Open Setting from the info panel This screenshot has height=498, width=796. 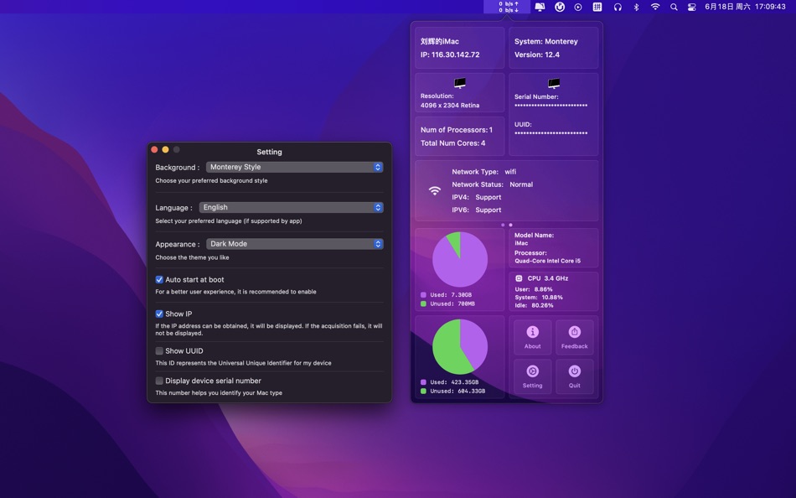tap(533, 376)
